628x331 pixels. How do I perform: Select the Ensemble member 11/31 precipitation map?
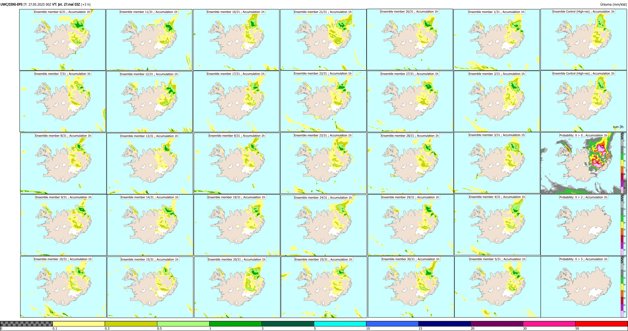click(x=149, y=40)
